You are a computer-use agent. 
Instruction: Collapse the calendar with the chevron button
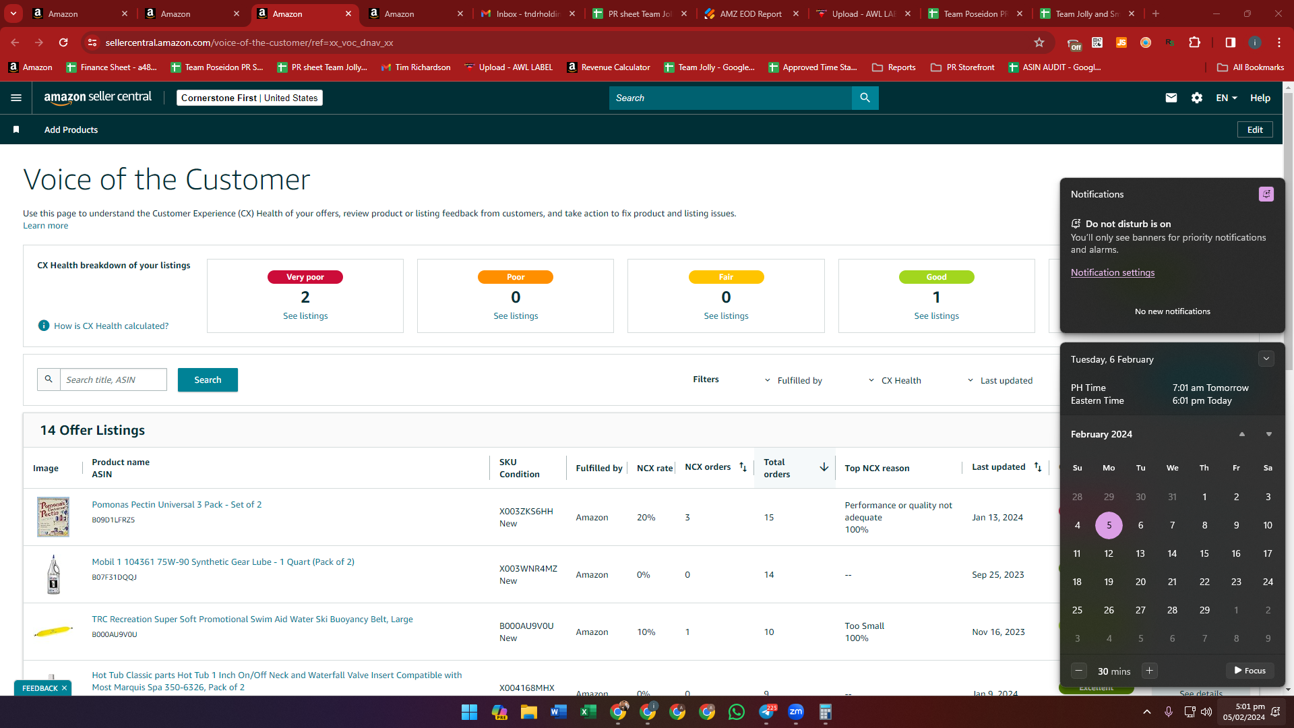tap(1266, 359)
